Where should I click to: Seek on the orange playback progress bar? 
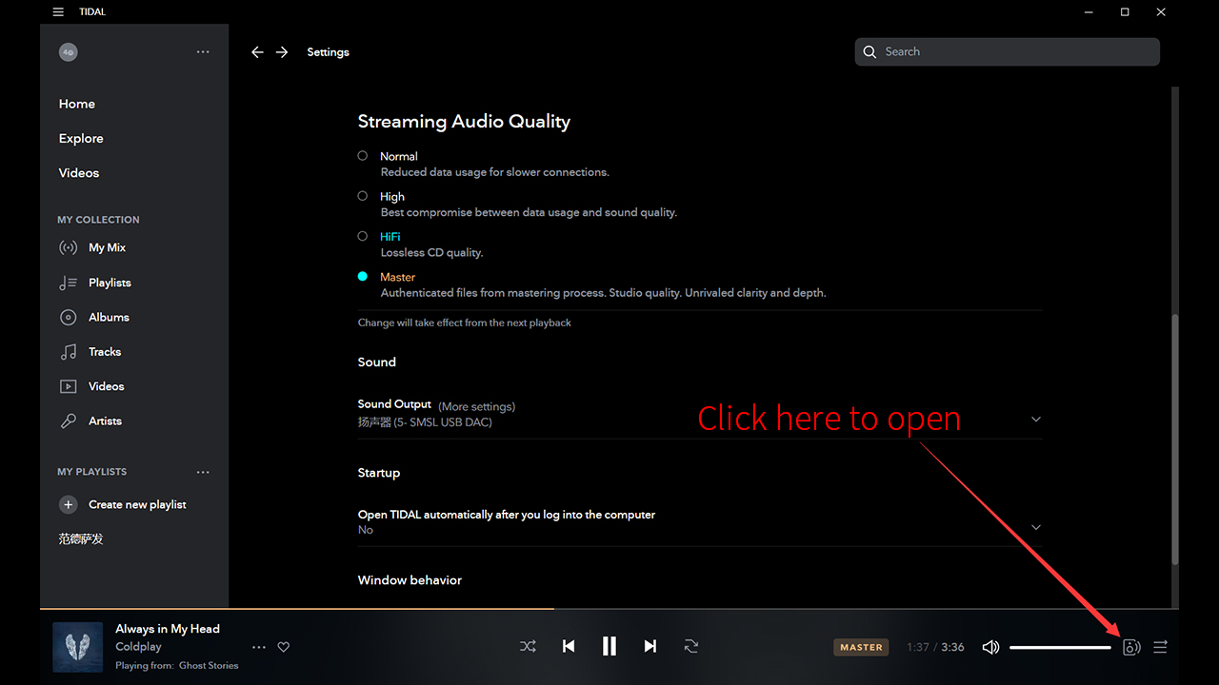point(297,608)
